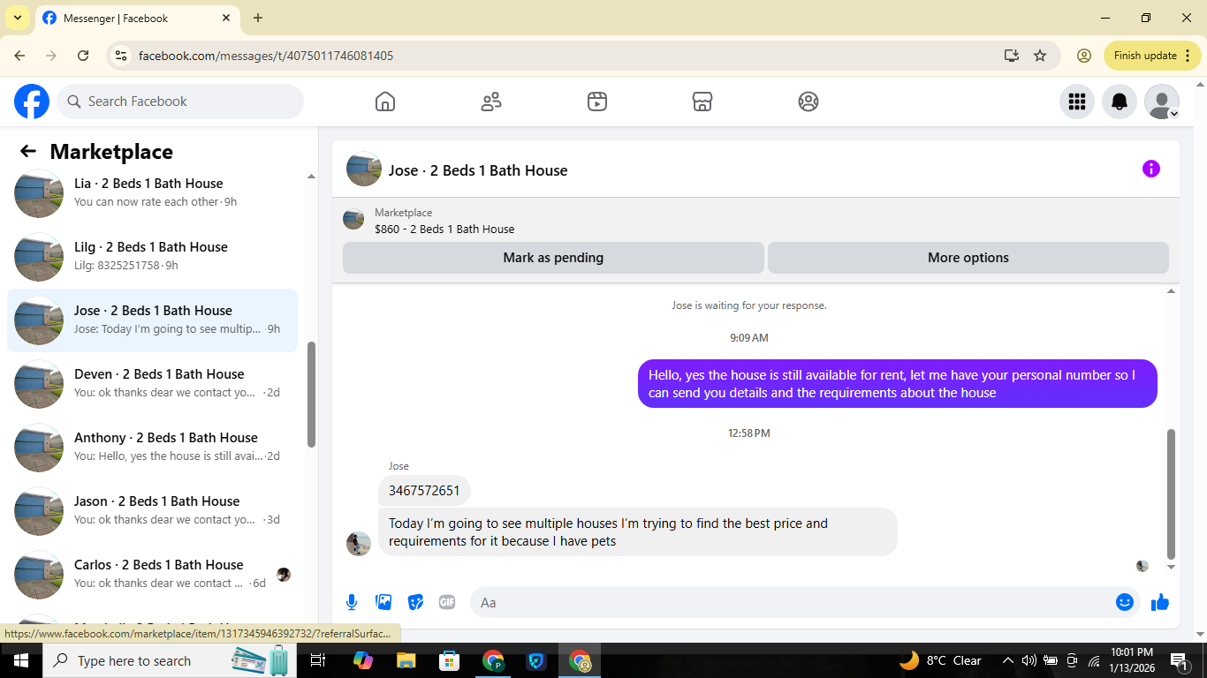Click chat scrollbar down arrow
Image resolution: width=1207 pixels, height=678 pixels.
1172,568
